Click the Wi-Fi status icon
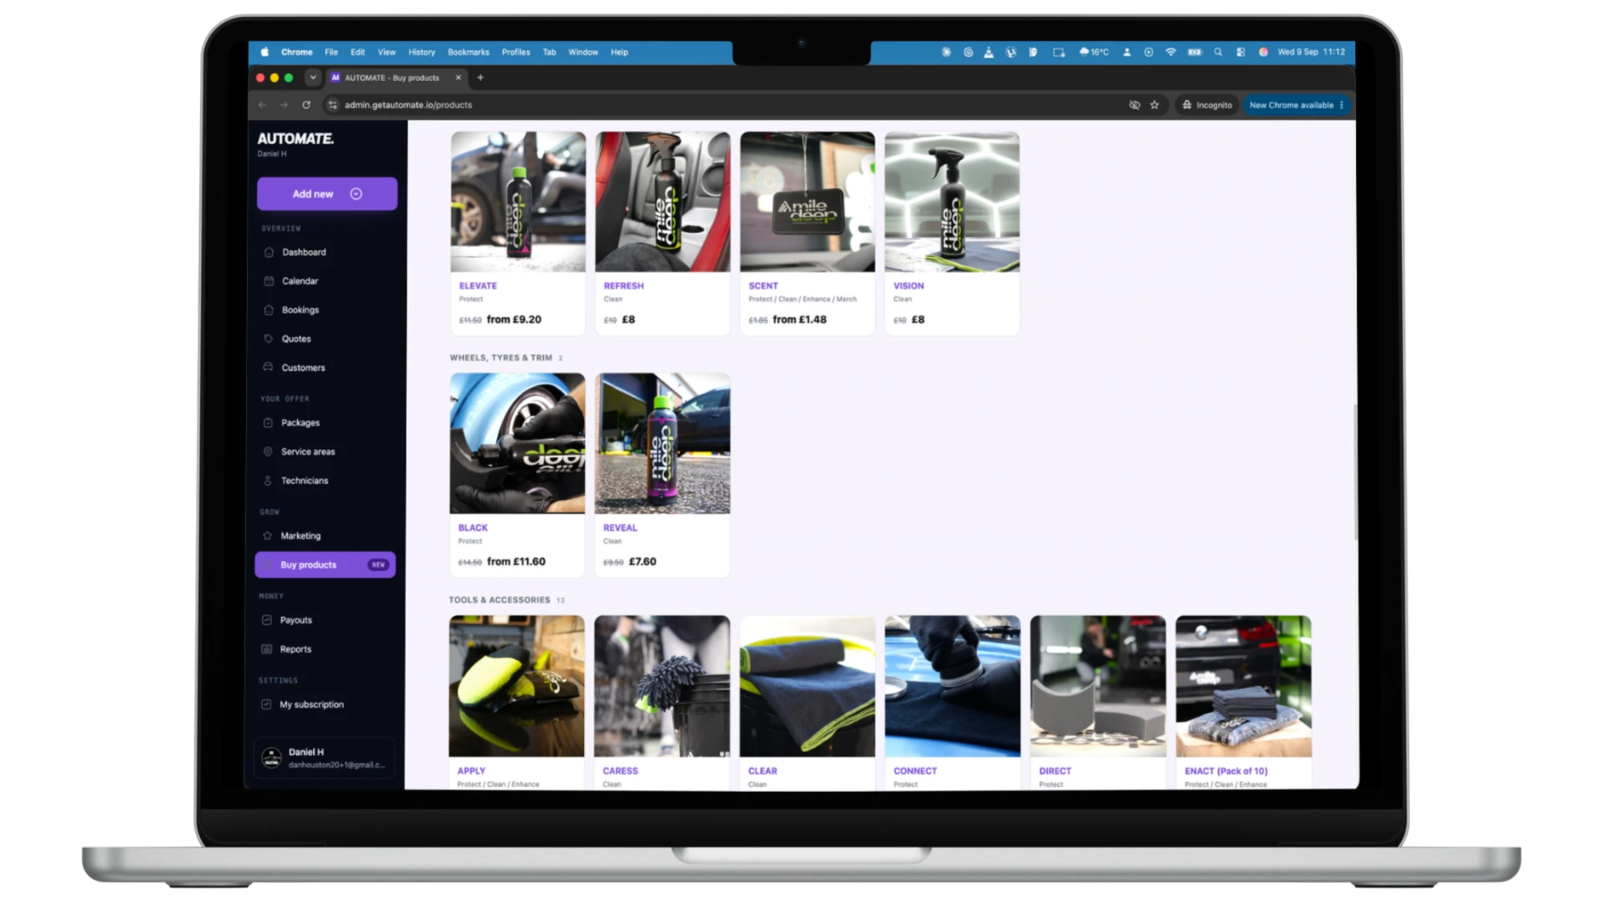 (1171, 52)
